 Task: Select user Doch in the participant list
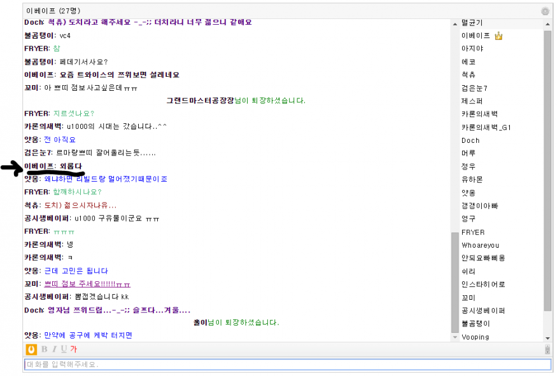[x=470, y=140]
